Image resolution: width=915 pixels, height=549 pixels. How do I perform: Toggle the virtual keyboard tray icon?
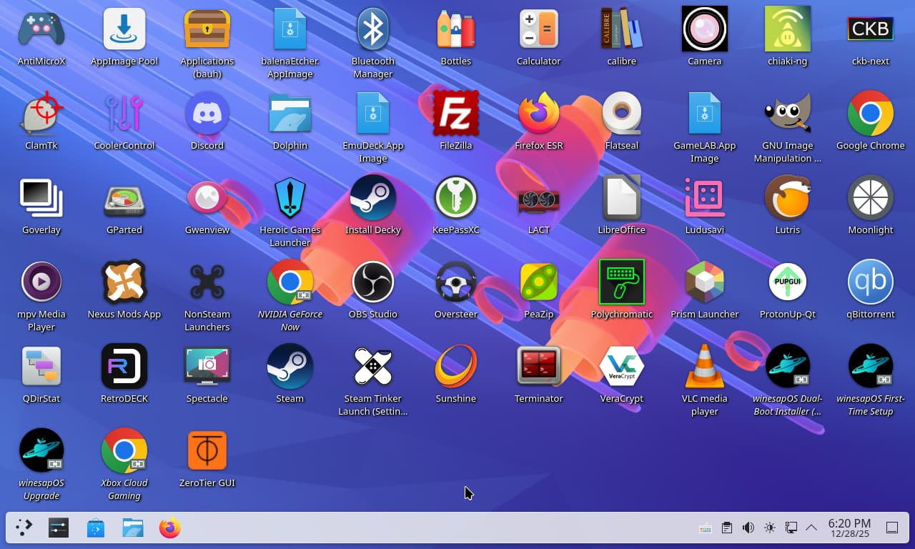click(x=706, y=528)
